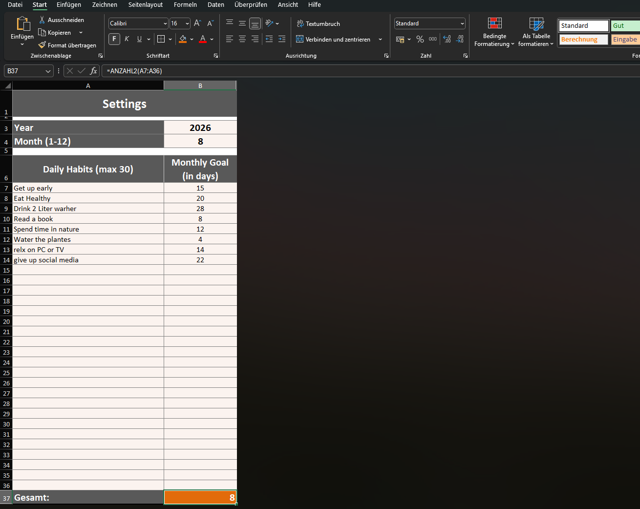Viewport: 640px width, 509px height.
Task: Open the Name Box dropdown arrow for B37
Action: (48, 71)
